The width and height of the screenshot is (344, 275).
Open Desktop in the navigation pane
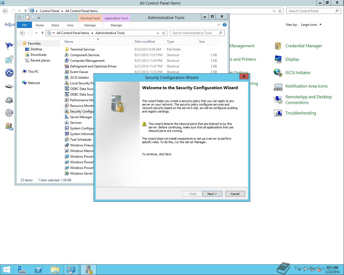(36, 49)
